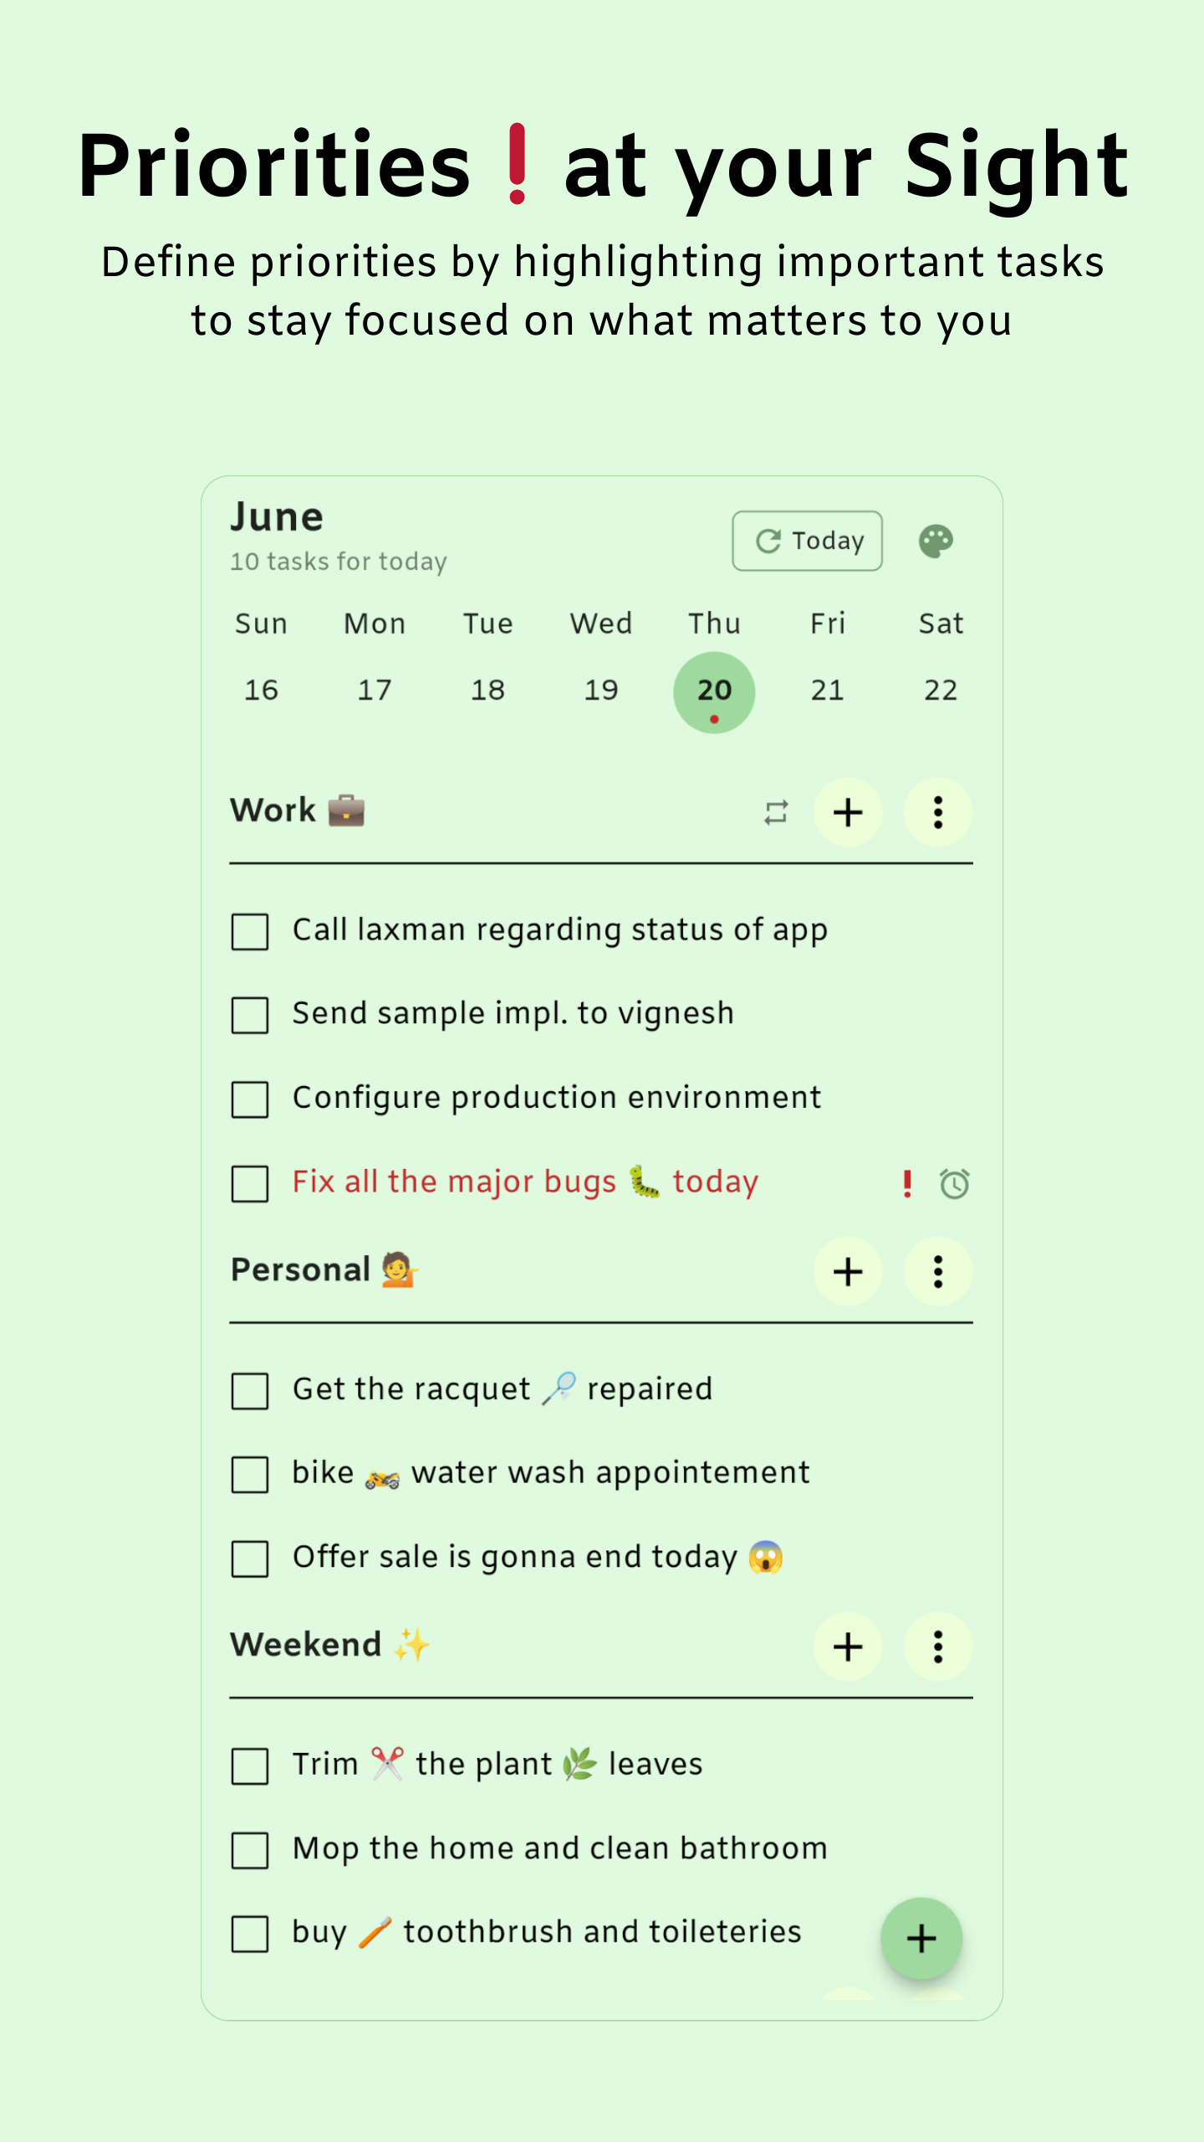Select the highlighted date 20 circle
1204x2142 pixels.
tap(714, 692)
